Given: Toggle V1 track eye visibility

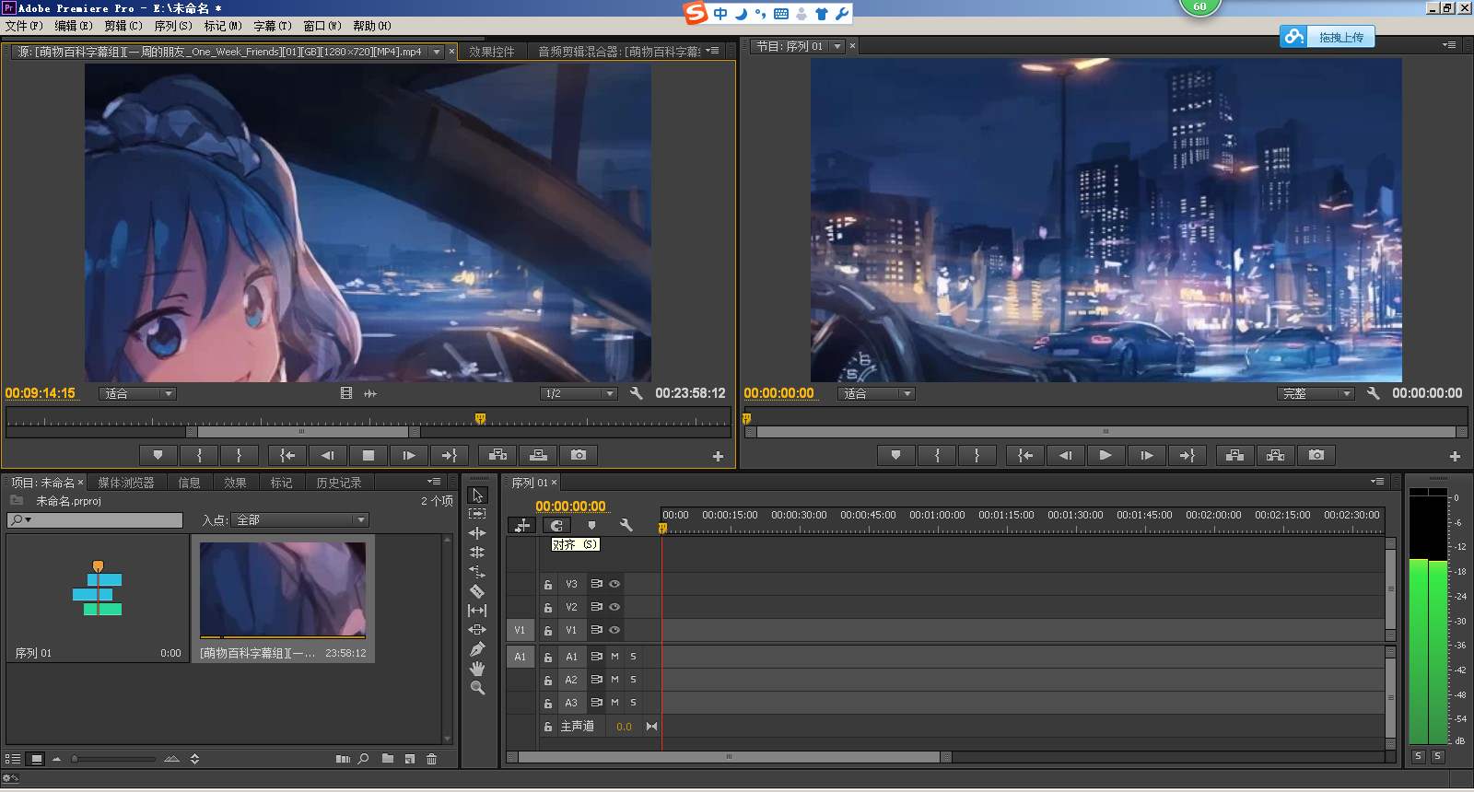Looking at the screenshot, I should tap(614, 630).
